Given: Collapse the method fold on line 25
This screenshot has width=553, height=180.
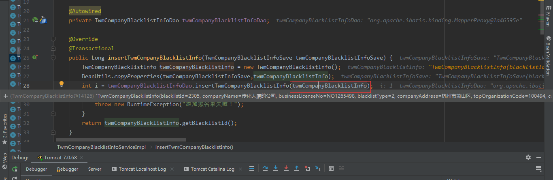Looking at the screenshot, I should 53,58.
